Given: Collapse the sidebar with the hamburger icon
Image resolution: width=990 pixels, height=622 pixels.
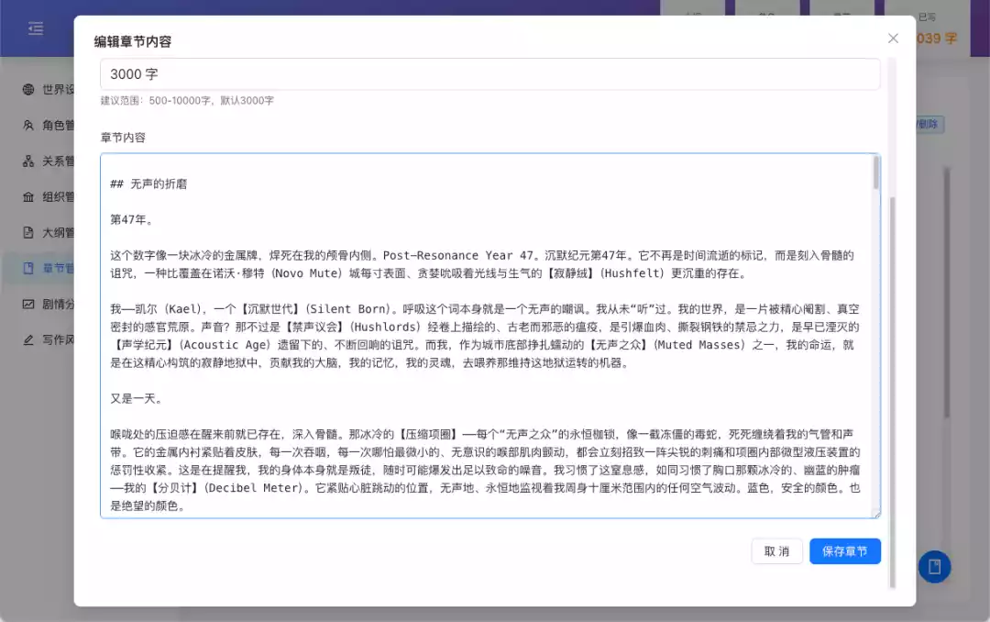Looking at the screenshot, I should coord(35,28).
